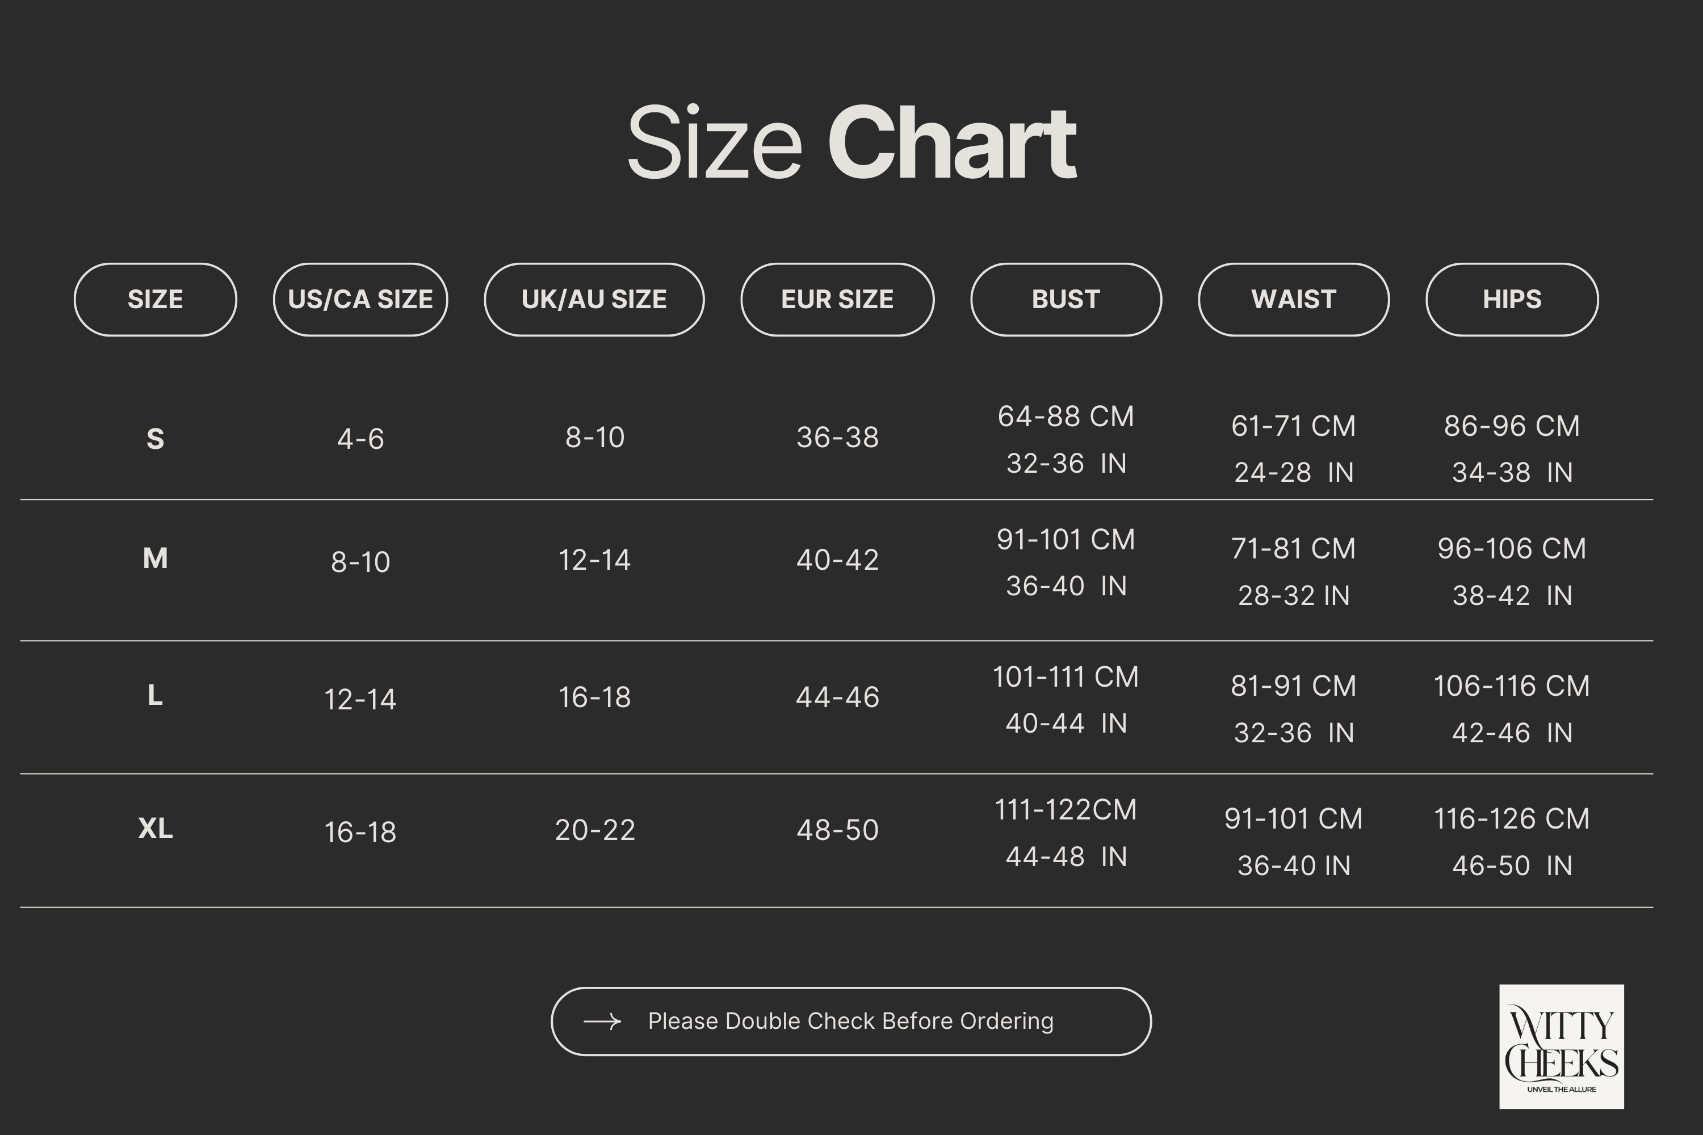Select the L size row label

coord(156,696)
